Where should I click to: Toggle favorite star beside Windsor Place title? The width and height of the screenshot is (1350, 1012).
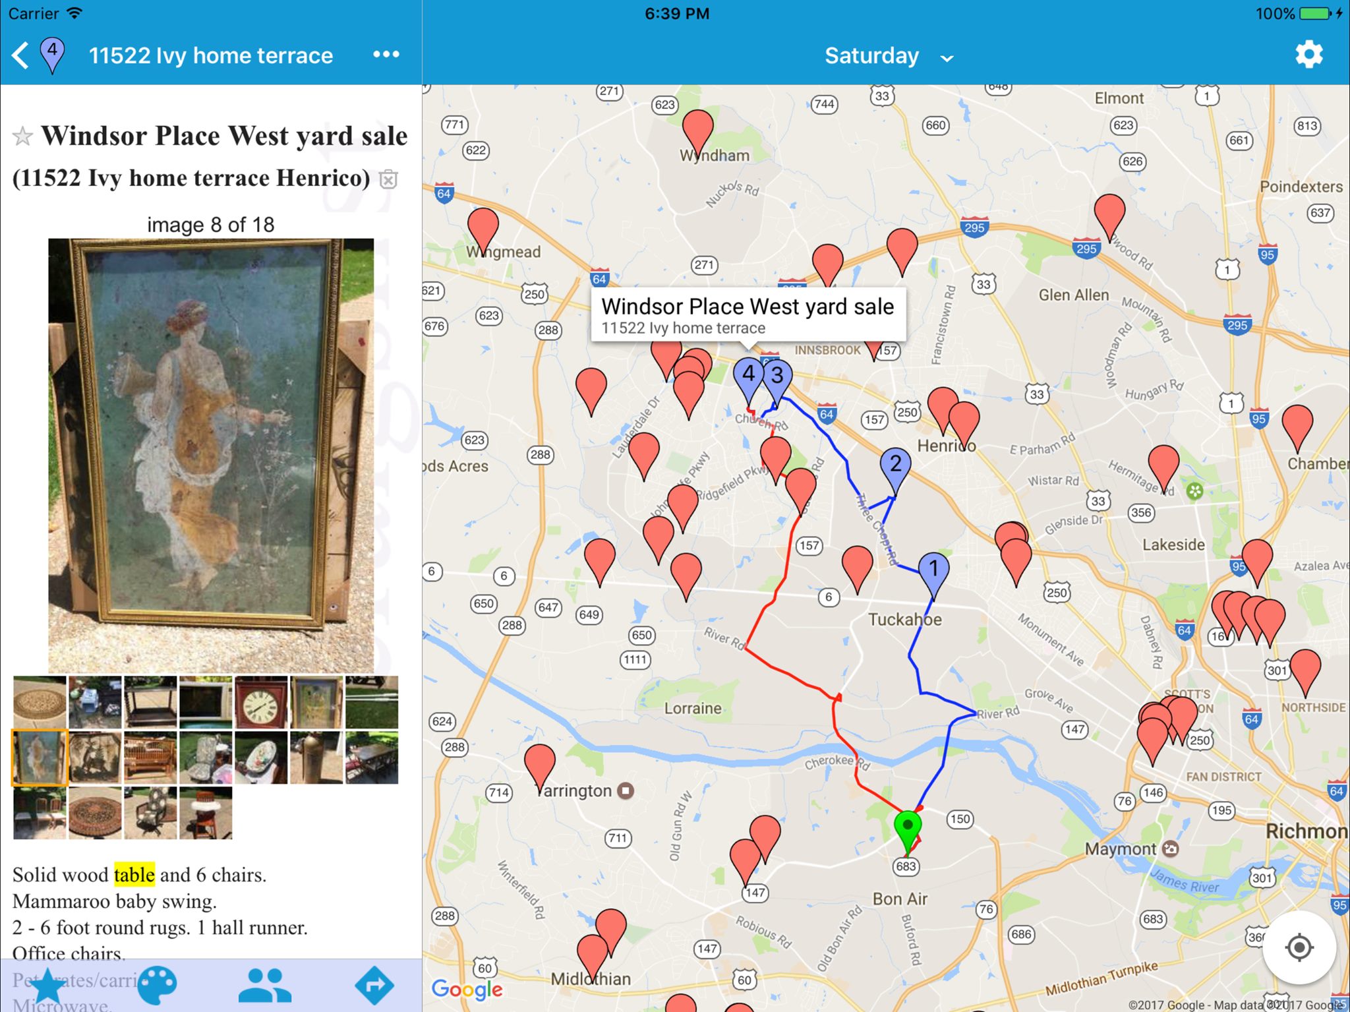pyautogui.click(x=22, y=136)
